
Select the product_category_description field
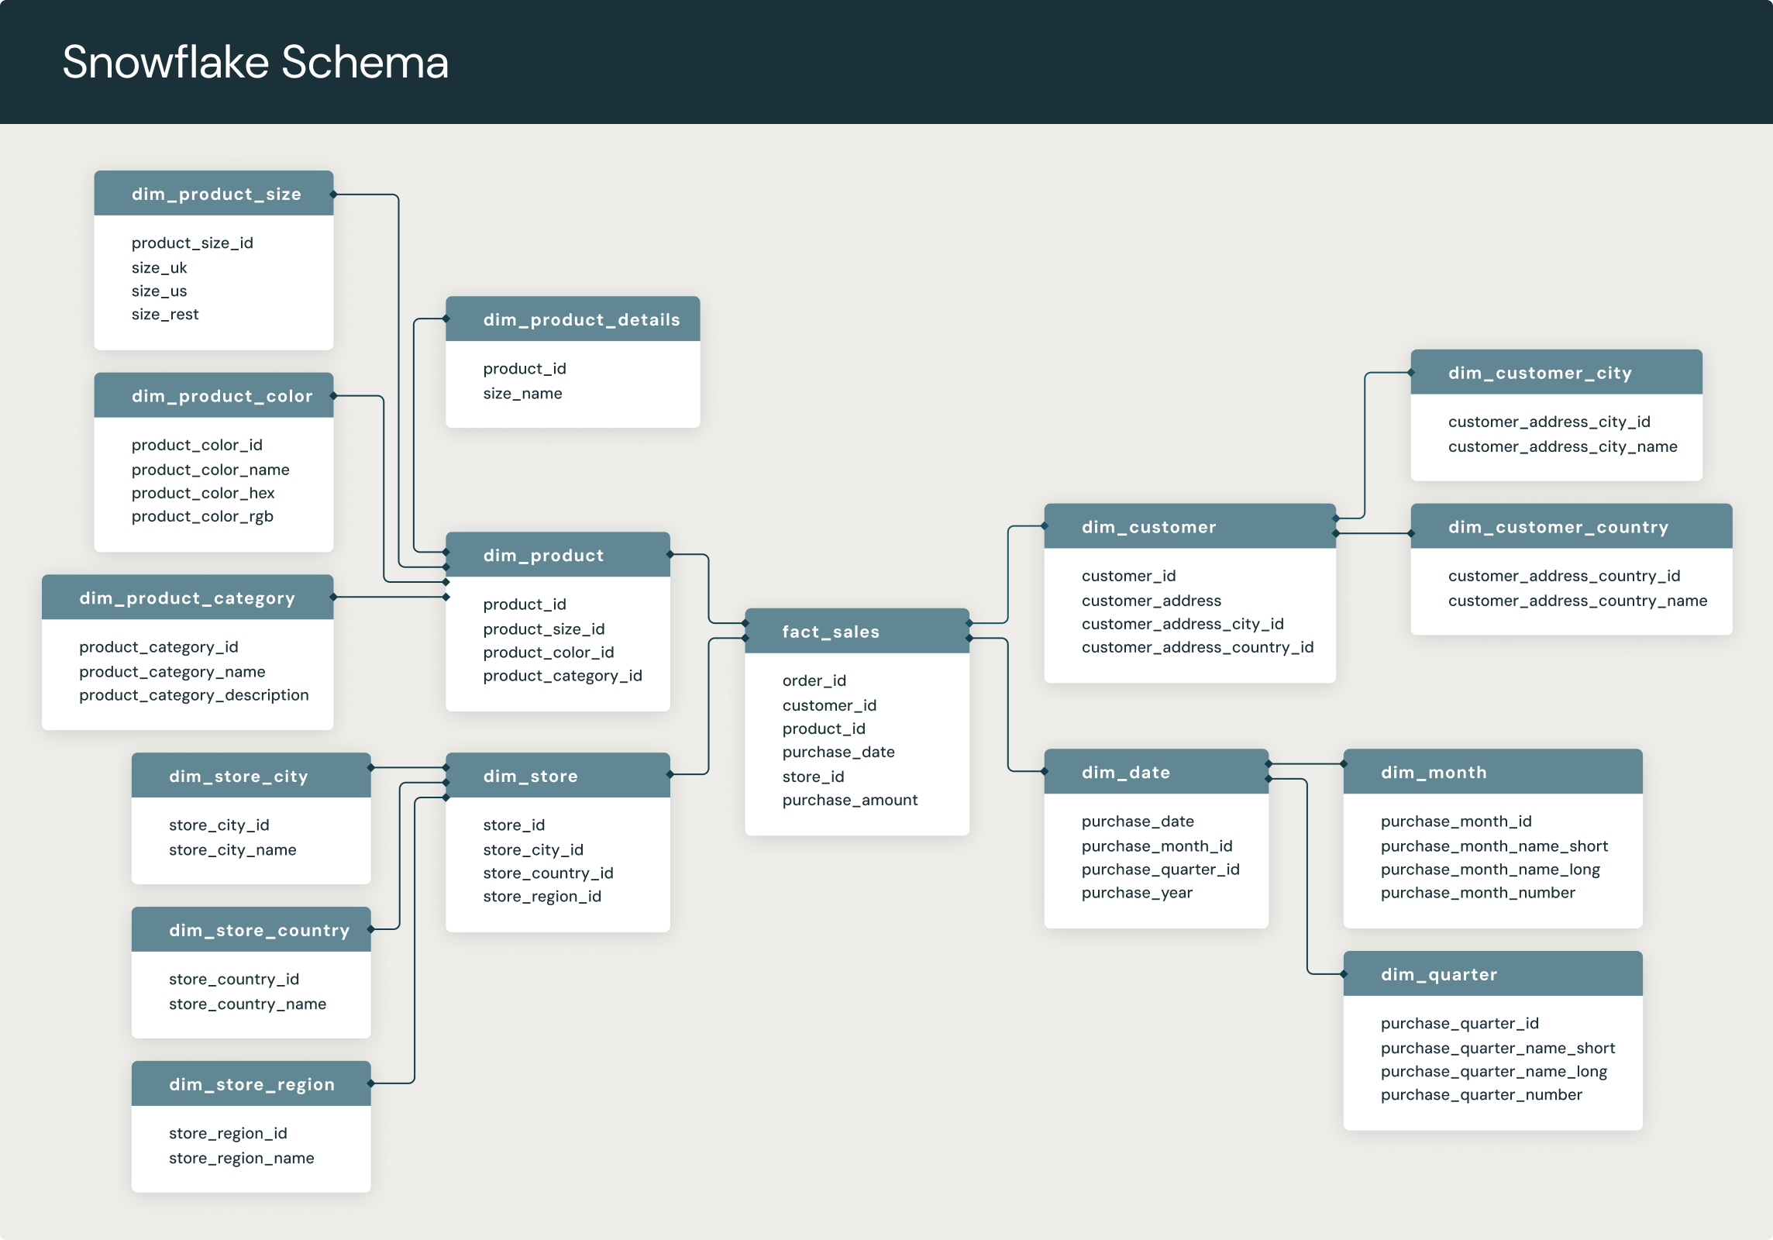tap(194, 694)
